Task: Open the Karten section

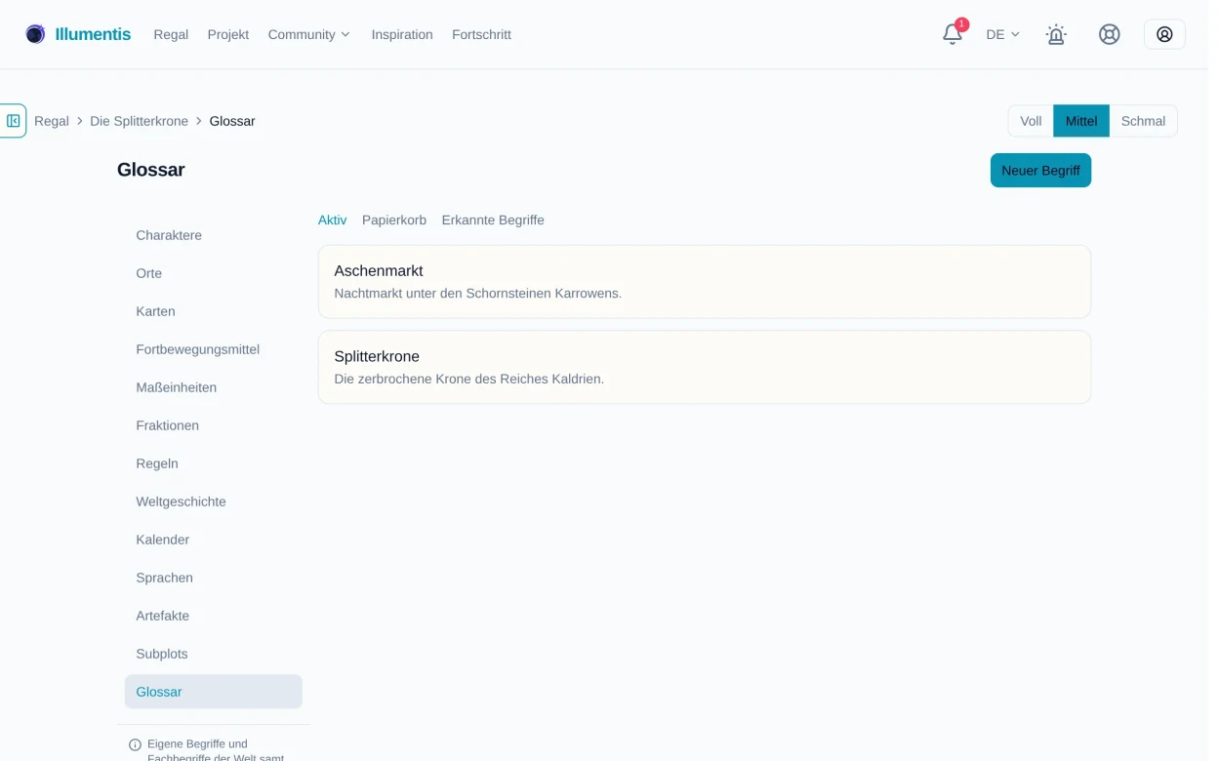Action: [x=214, y=311]
